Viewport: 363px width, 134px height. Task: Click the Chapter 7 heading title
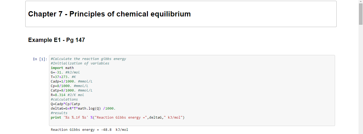(x=109, y=14)
